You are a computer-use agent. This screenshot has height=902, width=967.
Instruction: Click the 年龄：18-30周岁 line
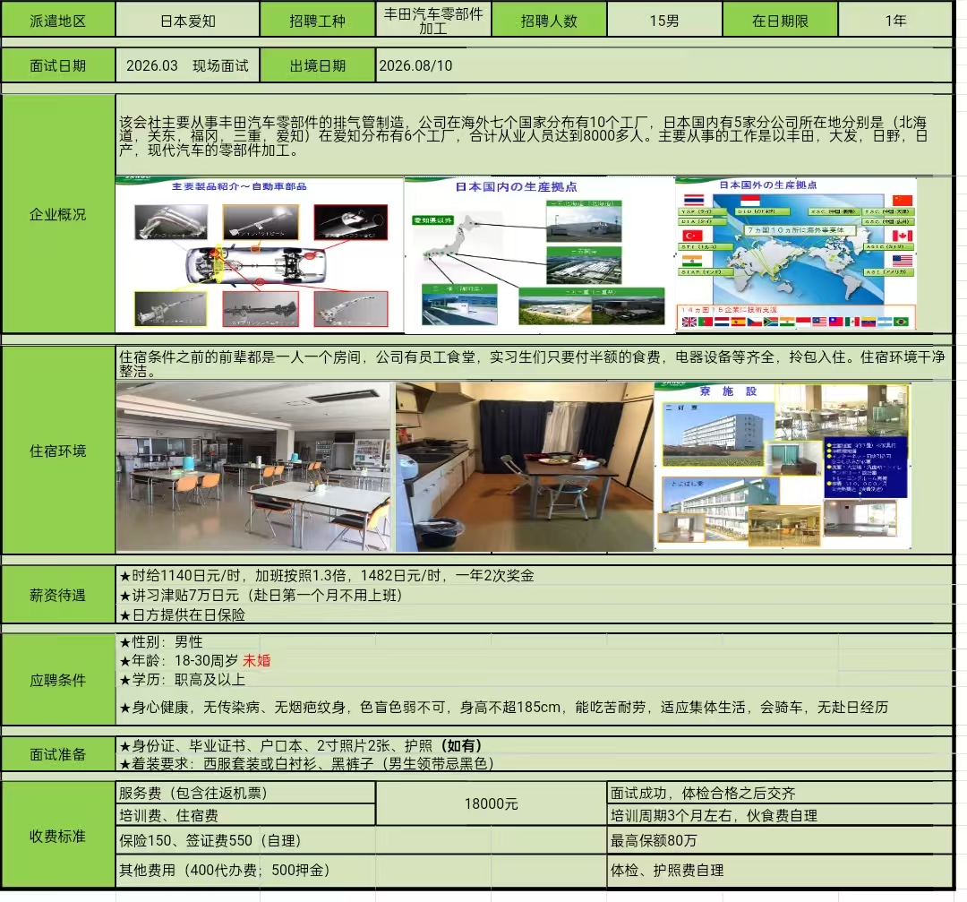click(179, 661)
